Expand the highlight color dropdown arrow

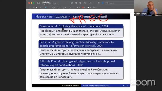[94, 3]
